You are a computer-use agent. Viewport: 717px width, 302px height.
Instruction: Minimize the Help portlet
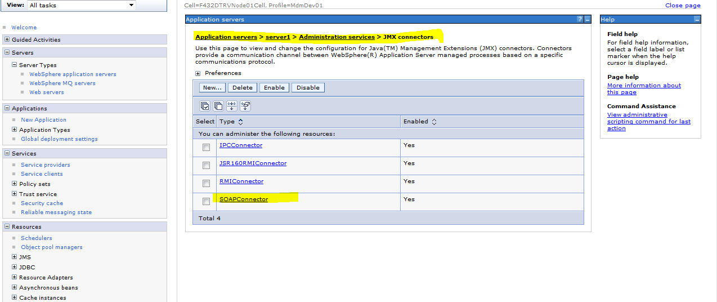[x=697, y=19]
